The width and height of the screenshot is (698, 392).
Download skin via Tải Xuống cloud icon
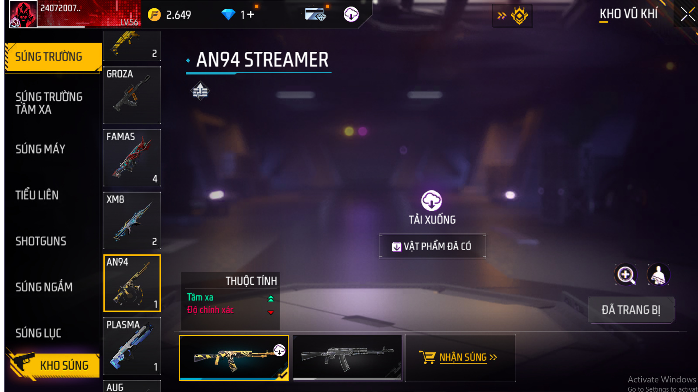tap(431, 200)
